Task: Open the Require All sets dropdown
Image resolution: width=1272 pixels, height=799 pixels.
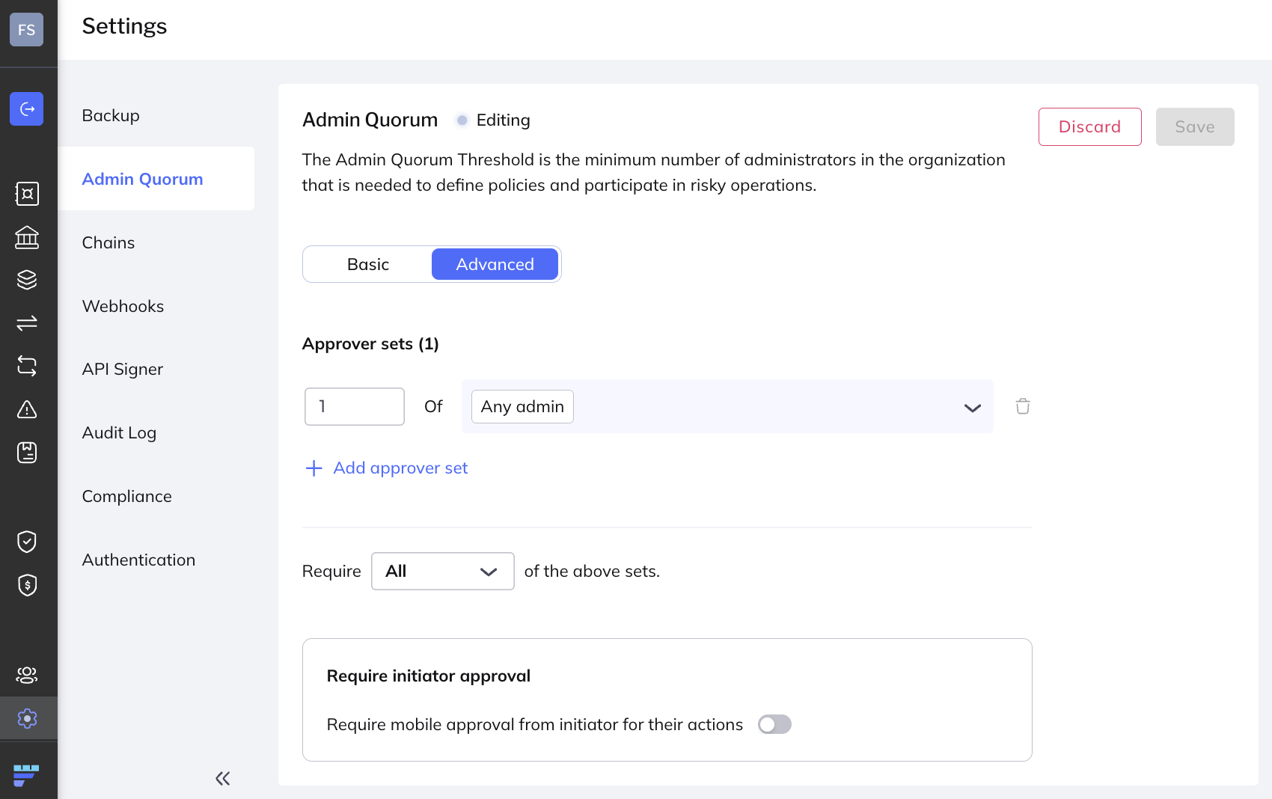Action: coord(442,572)
